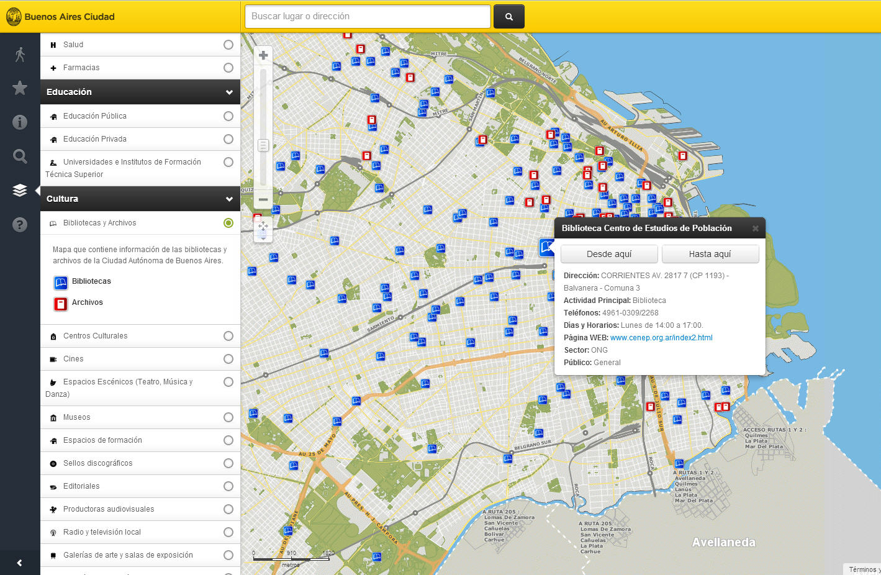Collapse the sidebar with the bottom-left arrow
881x575 pixels.
pyautogui.click(x=20, y=562)
